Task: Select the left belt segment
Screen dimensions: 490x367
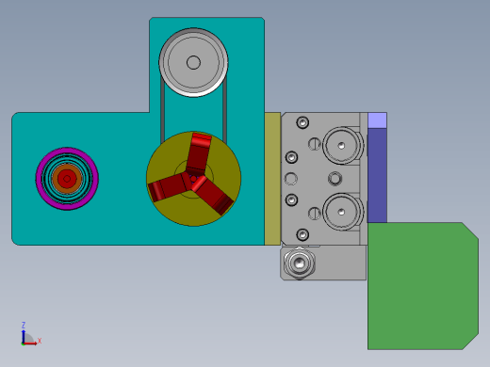Action: point(162,110)
